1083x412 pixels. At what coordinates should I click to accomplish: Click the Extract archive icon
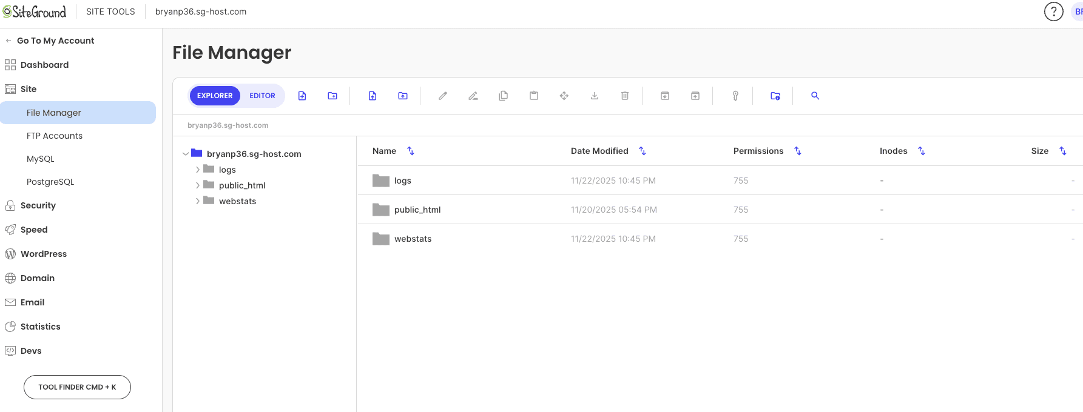pos(695,96)
